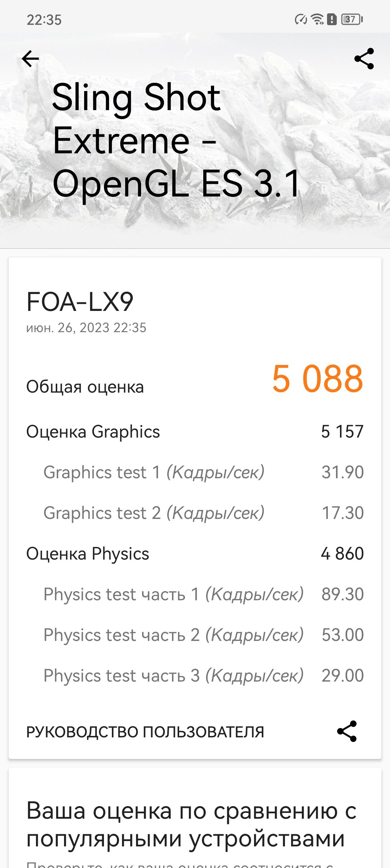
Task: Tap the overall score 5 088
Action: point(317,379)
